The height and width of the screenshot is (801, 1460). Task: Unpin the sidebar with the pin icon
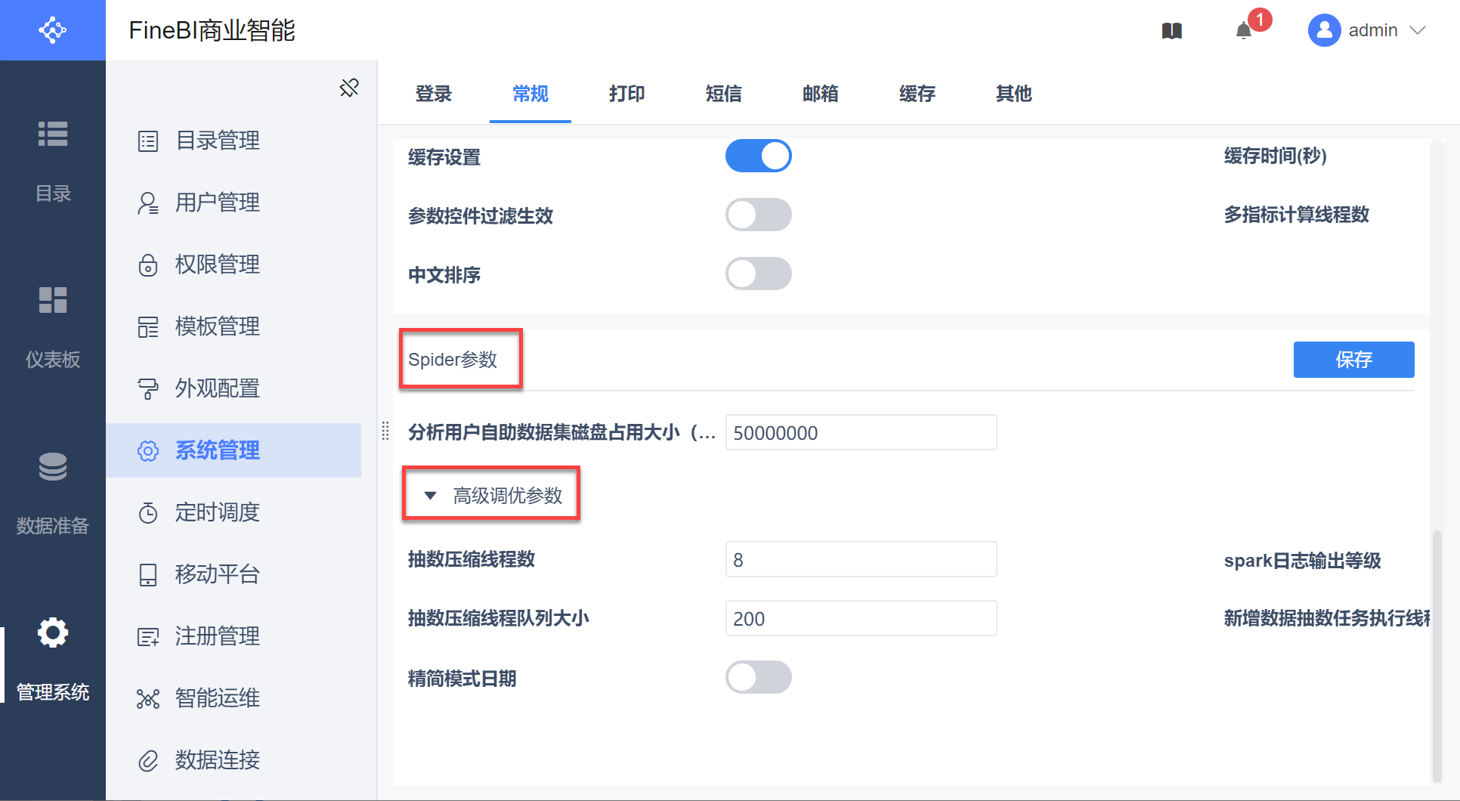(349, 88)
